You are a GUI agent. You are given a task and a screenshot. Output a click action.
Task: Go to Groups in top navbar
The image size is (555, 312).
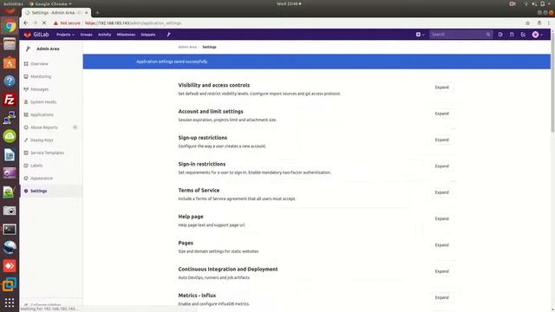coord(86,35)
